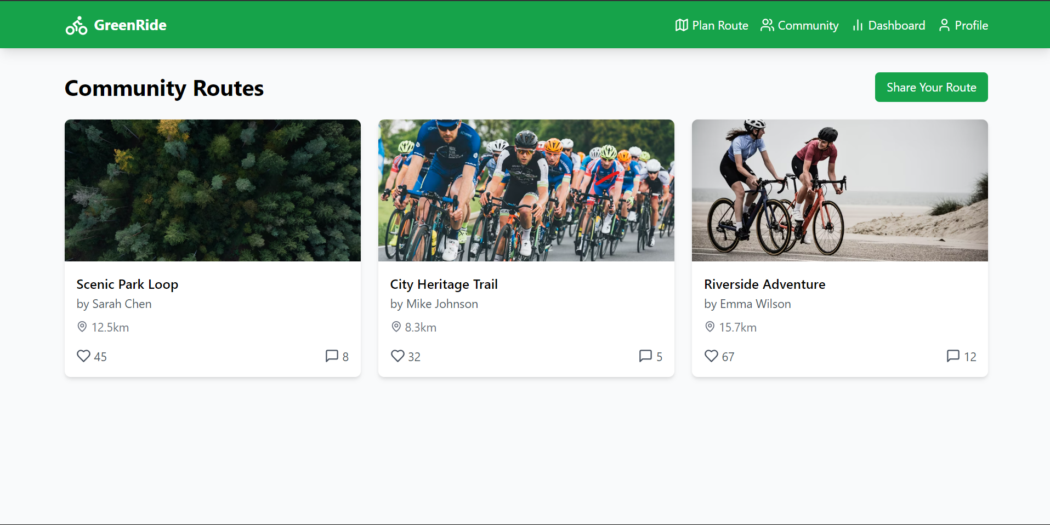Open comments on Riverside Adventure
Viewport: 1050px width, 525px height.
point(953,356)
